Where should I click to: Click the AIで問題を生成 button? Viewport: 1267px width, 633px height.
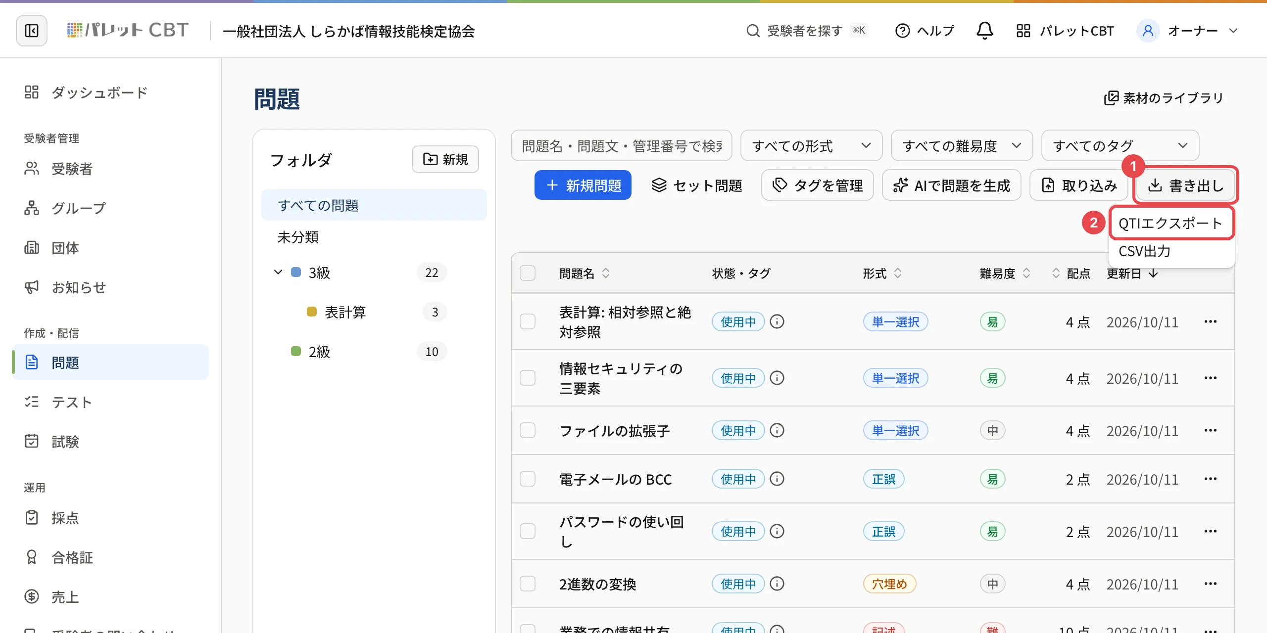(x=951, y=185)
